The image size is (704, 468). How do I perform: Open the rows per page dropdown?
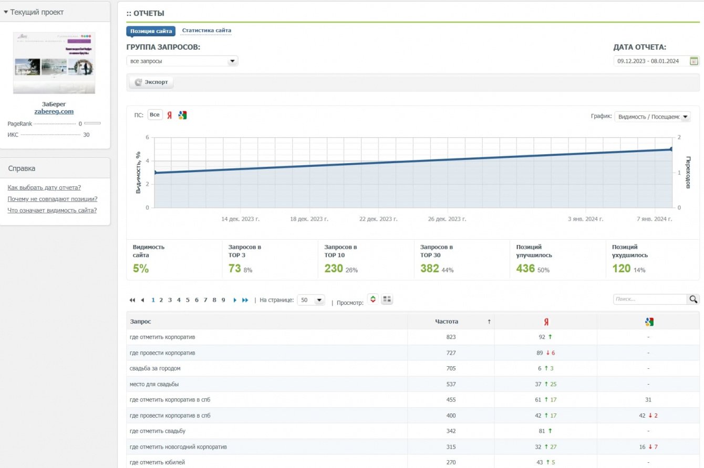(x=311, y=300)
